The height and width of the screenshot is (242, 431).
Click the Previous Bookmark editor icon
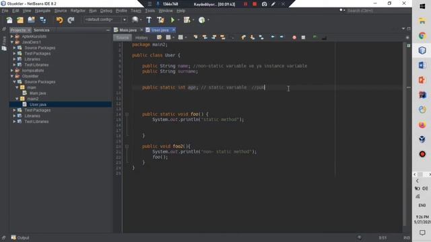(x=244, y=38)
